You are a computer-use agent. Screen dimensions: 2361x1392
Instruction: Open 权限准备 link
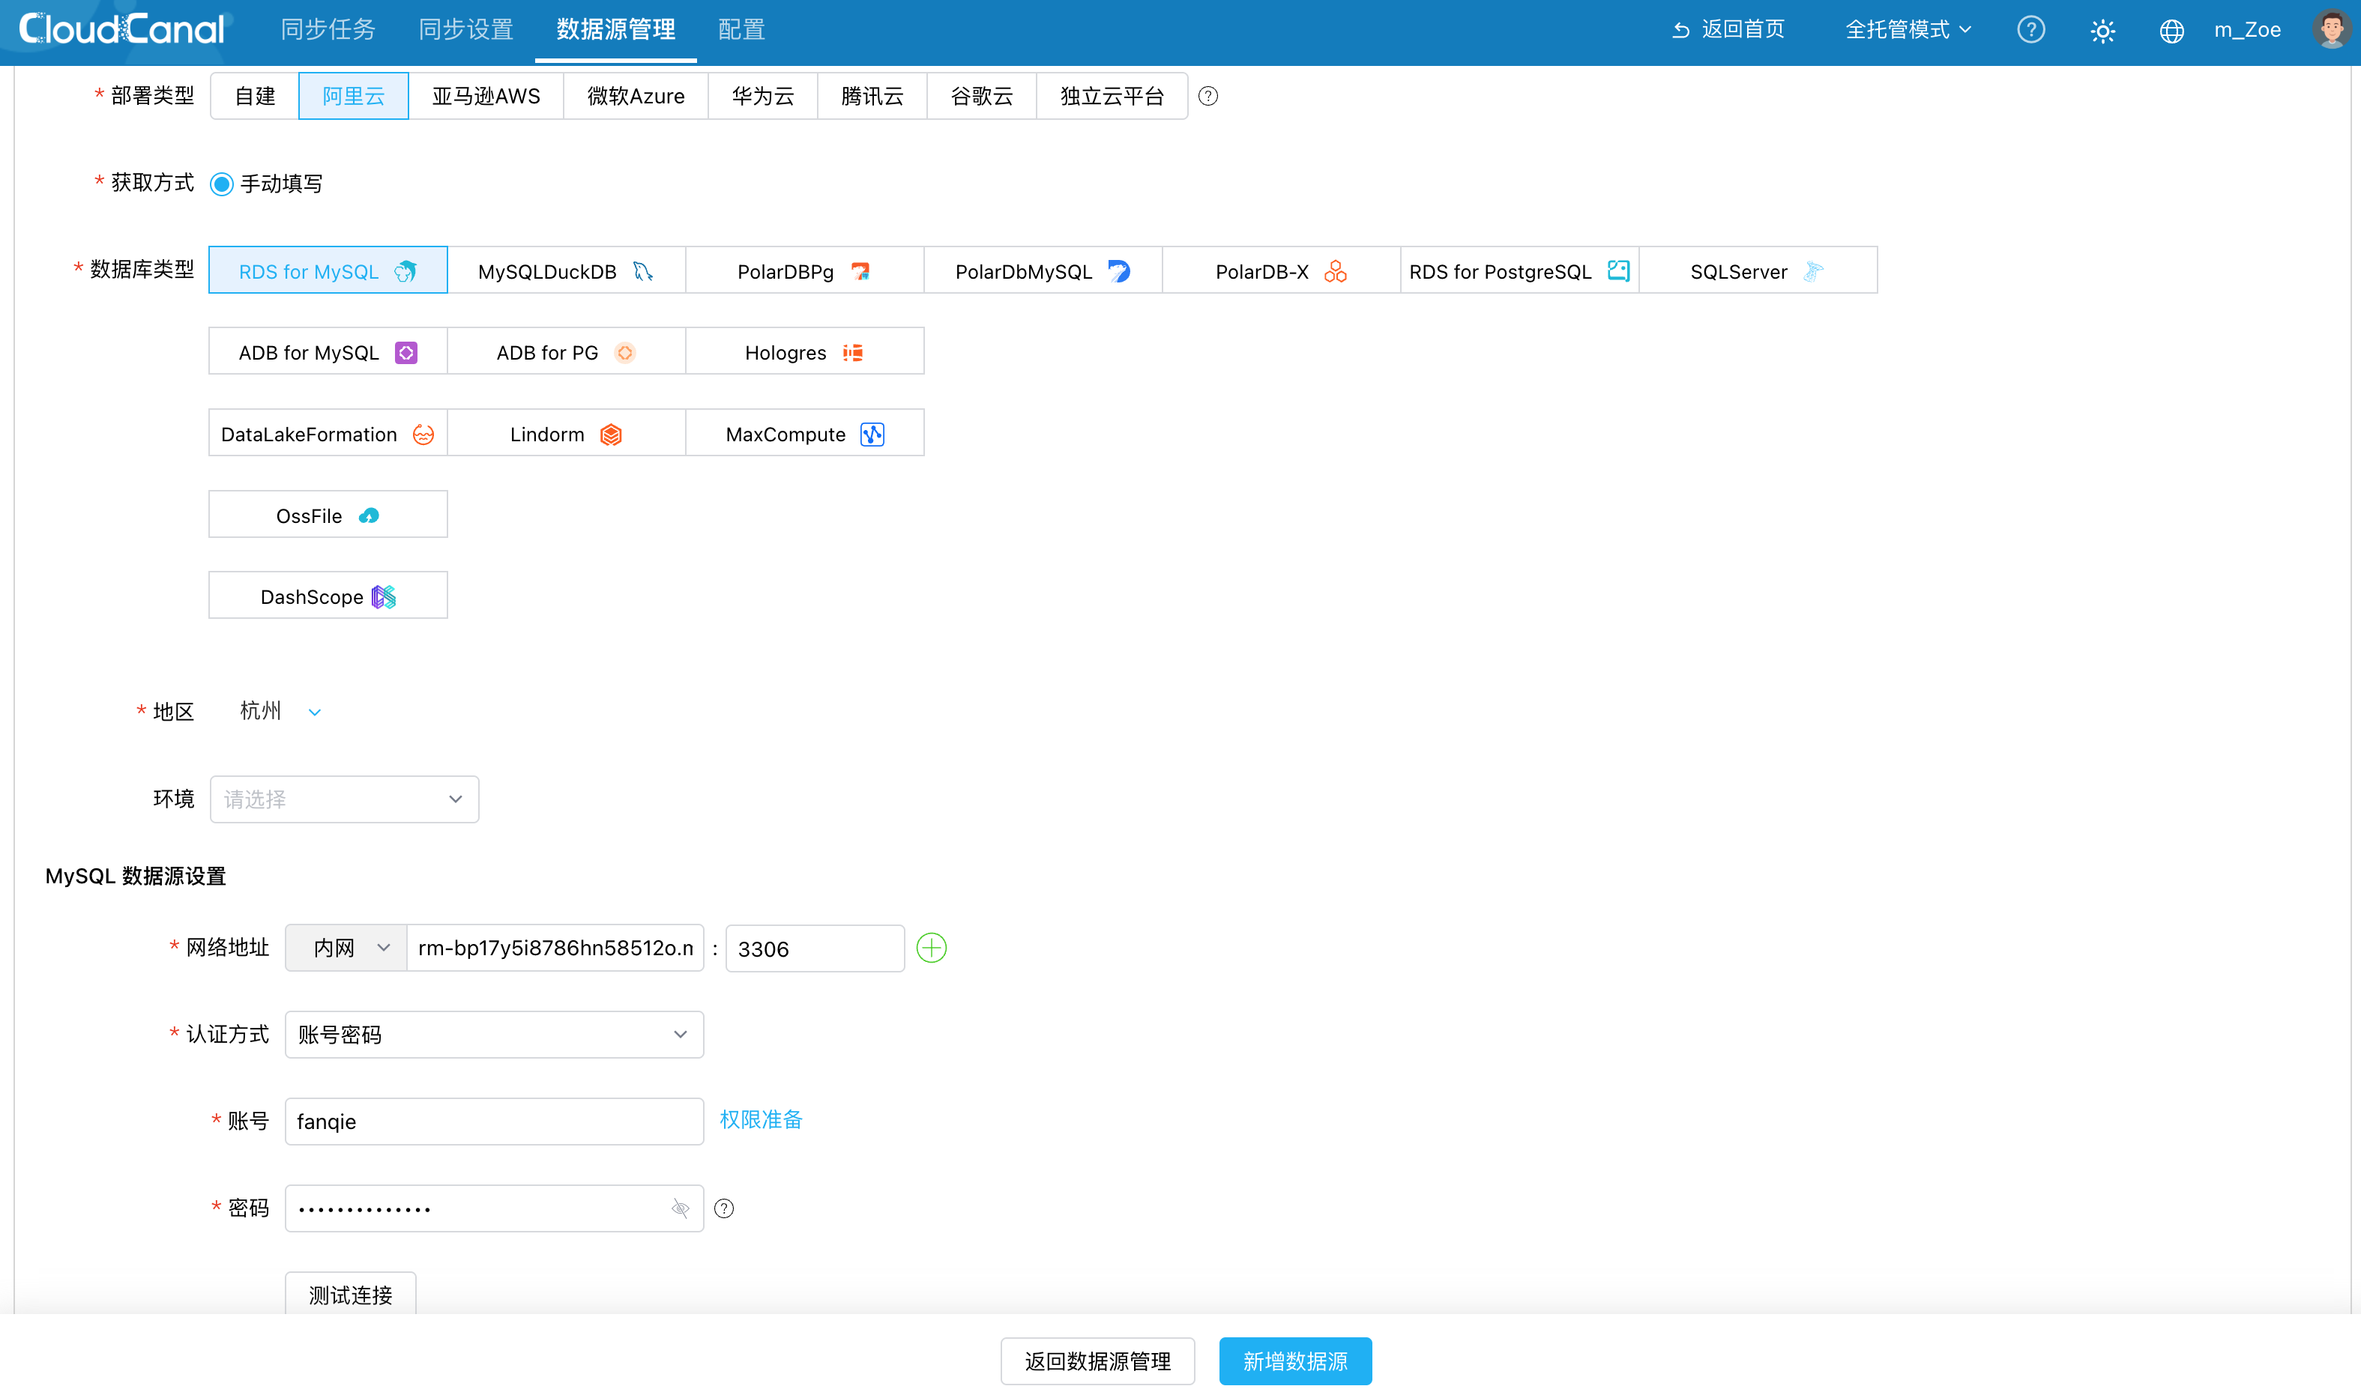(761, 1119)
